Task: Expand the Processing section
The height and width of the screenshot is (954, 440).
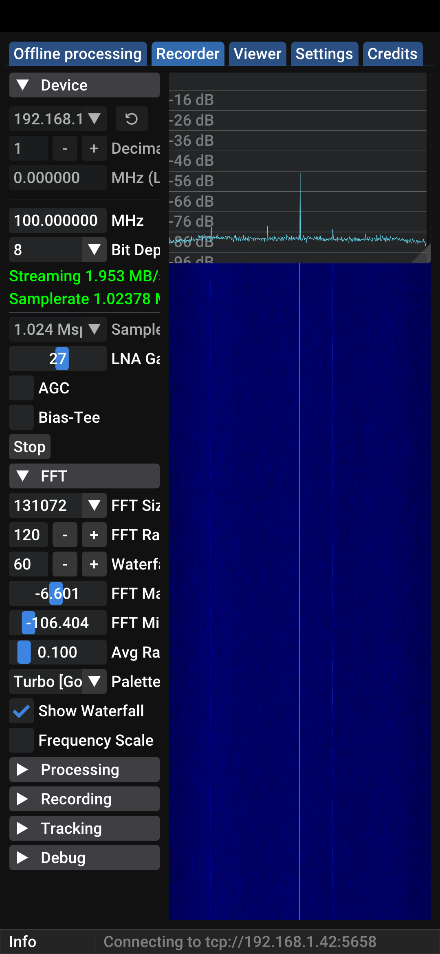Action: tap(84, 770)
